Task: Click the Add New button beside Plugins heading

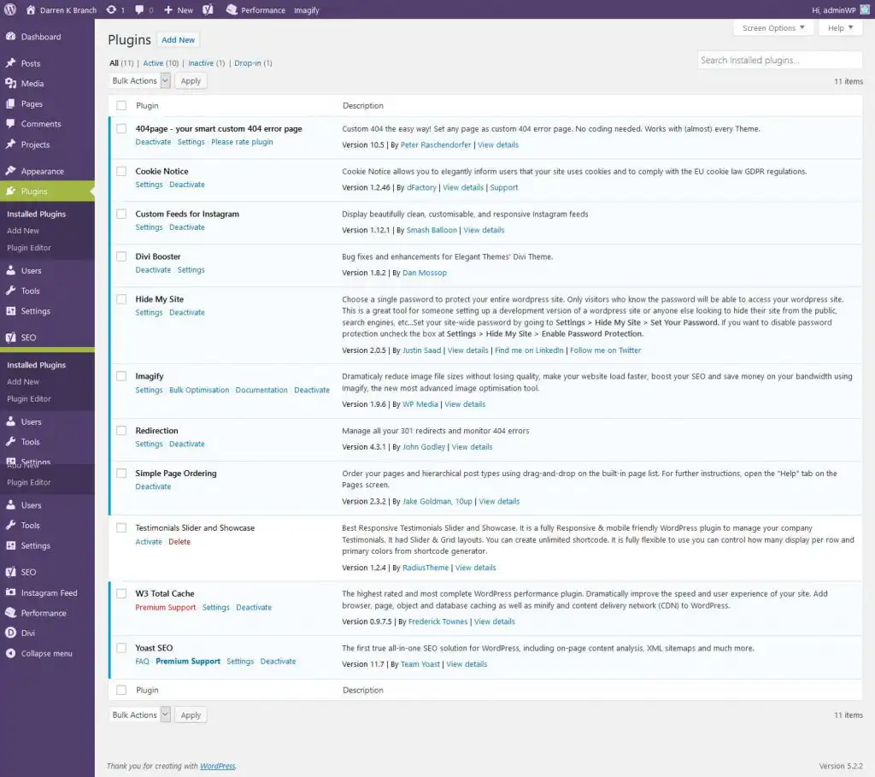Action: click(x=178, y=39)
